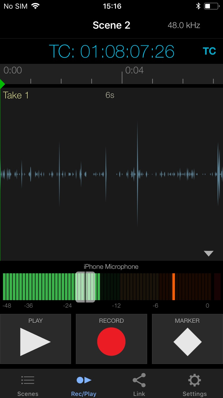Open the Settings tab

(195, 385)
